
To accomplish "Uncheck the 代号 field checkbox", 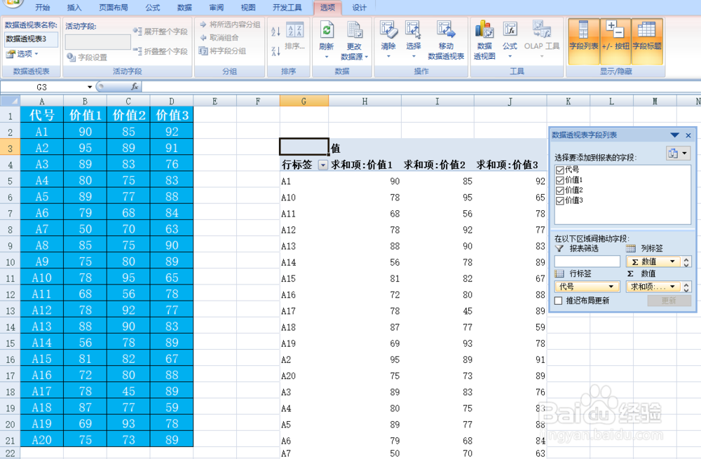I will click(559, 170).
